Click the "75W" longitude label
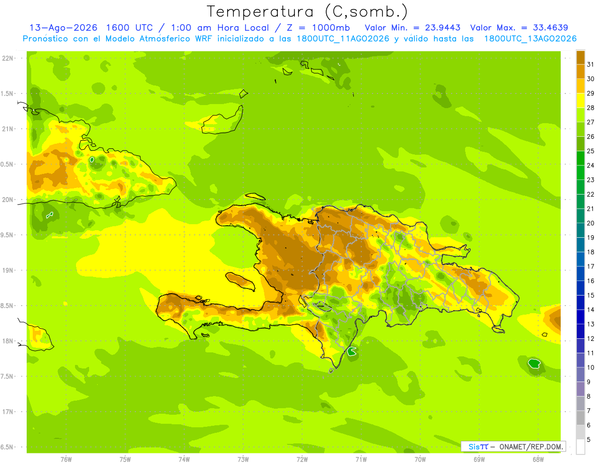 coord(125,459)
